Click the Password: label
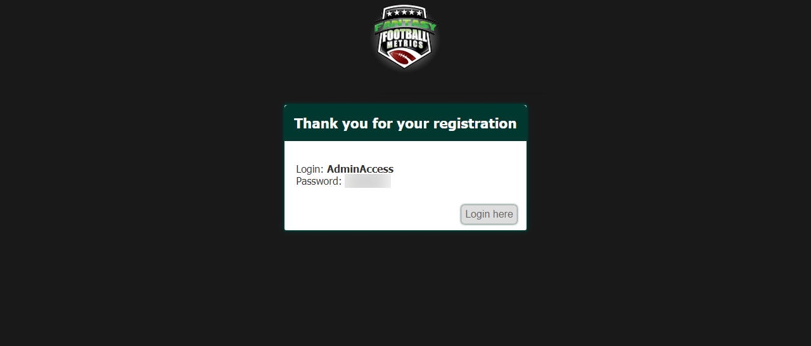 (x=319, y=182)
